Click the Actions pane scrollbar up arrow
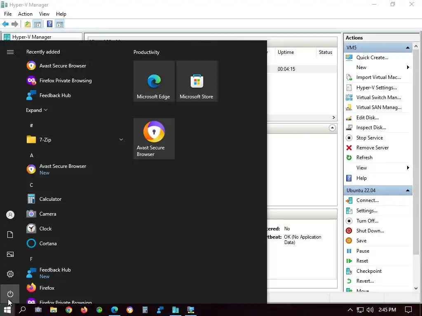The width and height of the screenshot is (422, 316). click(416, 46)
